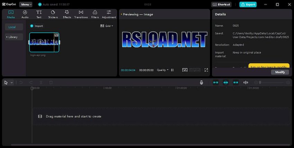Open the Transitions tab

[x=81, y=14]
